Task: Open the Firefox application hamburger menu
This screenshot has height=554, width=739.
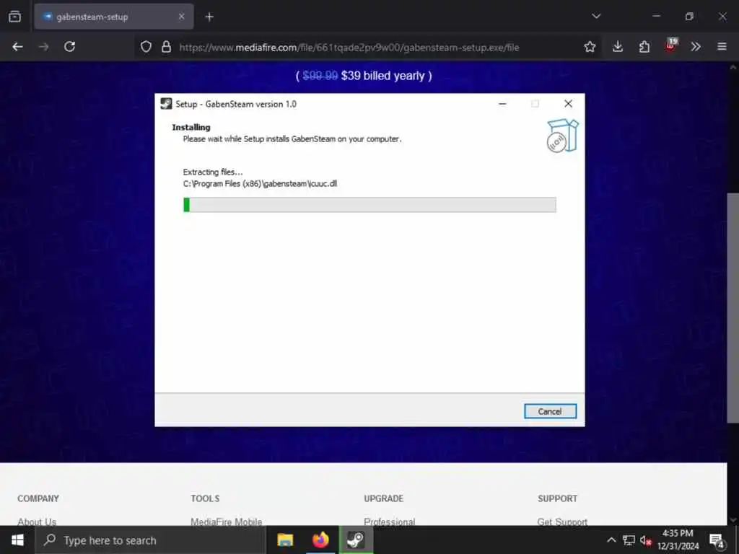Action: point(722,47)
